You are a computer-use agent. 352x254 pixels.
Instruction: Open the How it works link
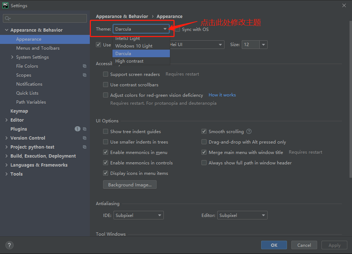pos(222,95)
